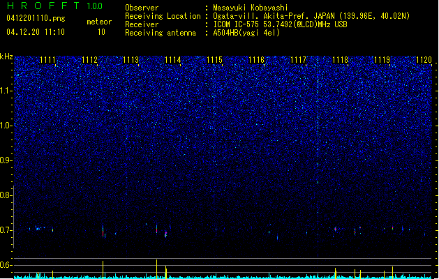Click the 1118 time marker
This screenshot has height=279, width=439.
(340, 60)
